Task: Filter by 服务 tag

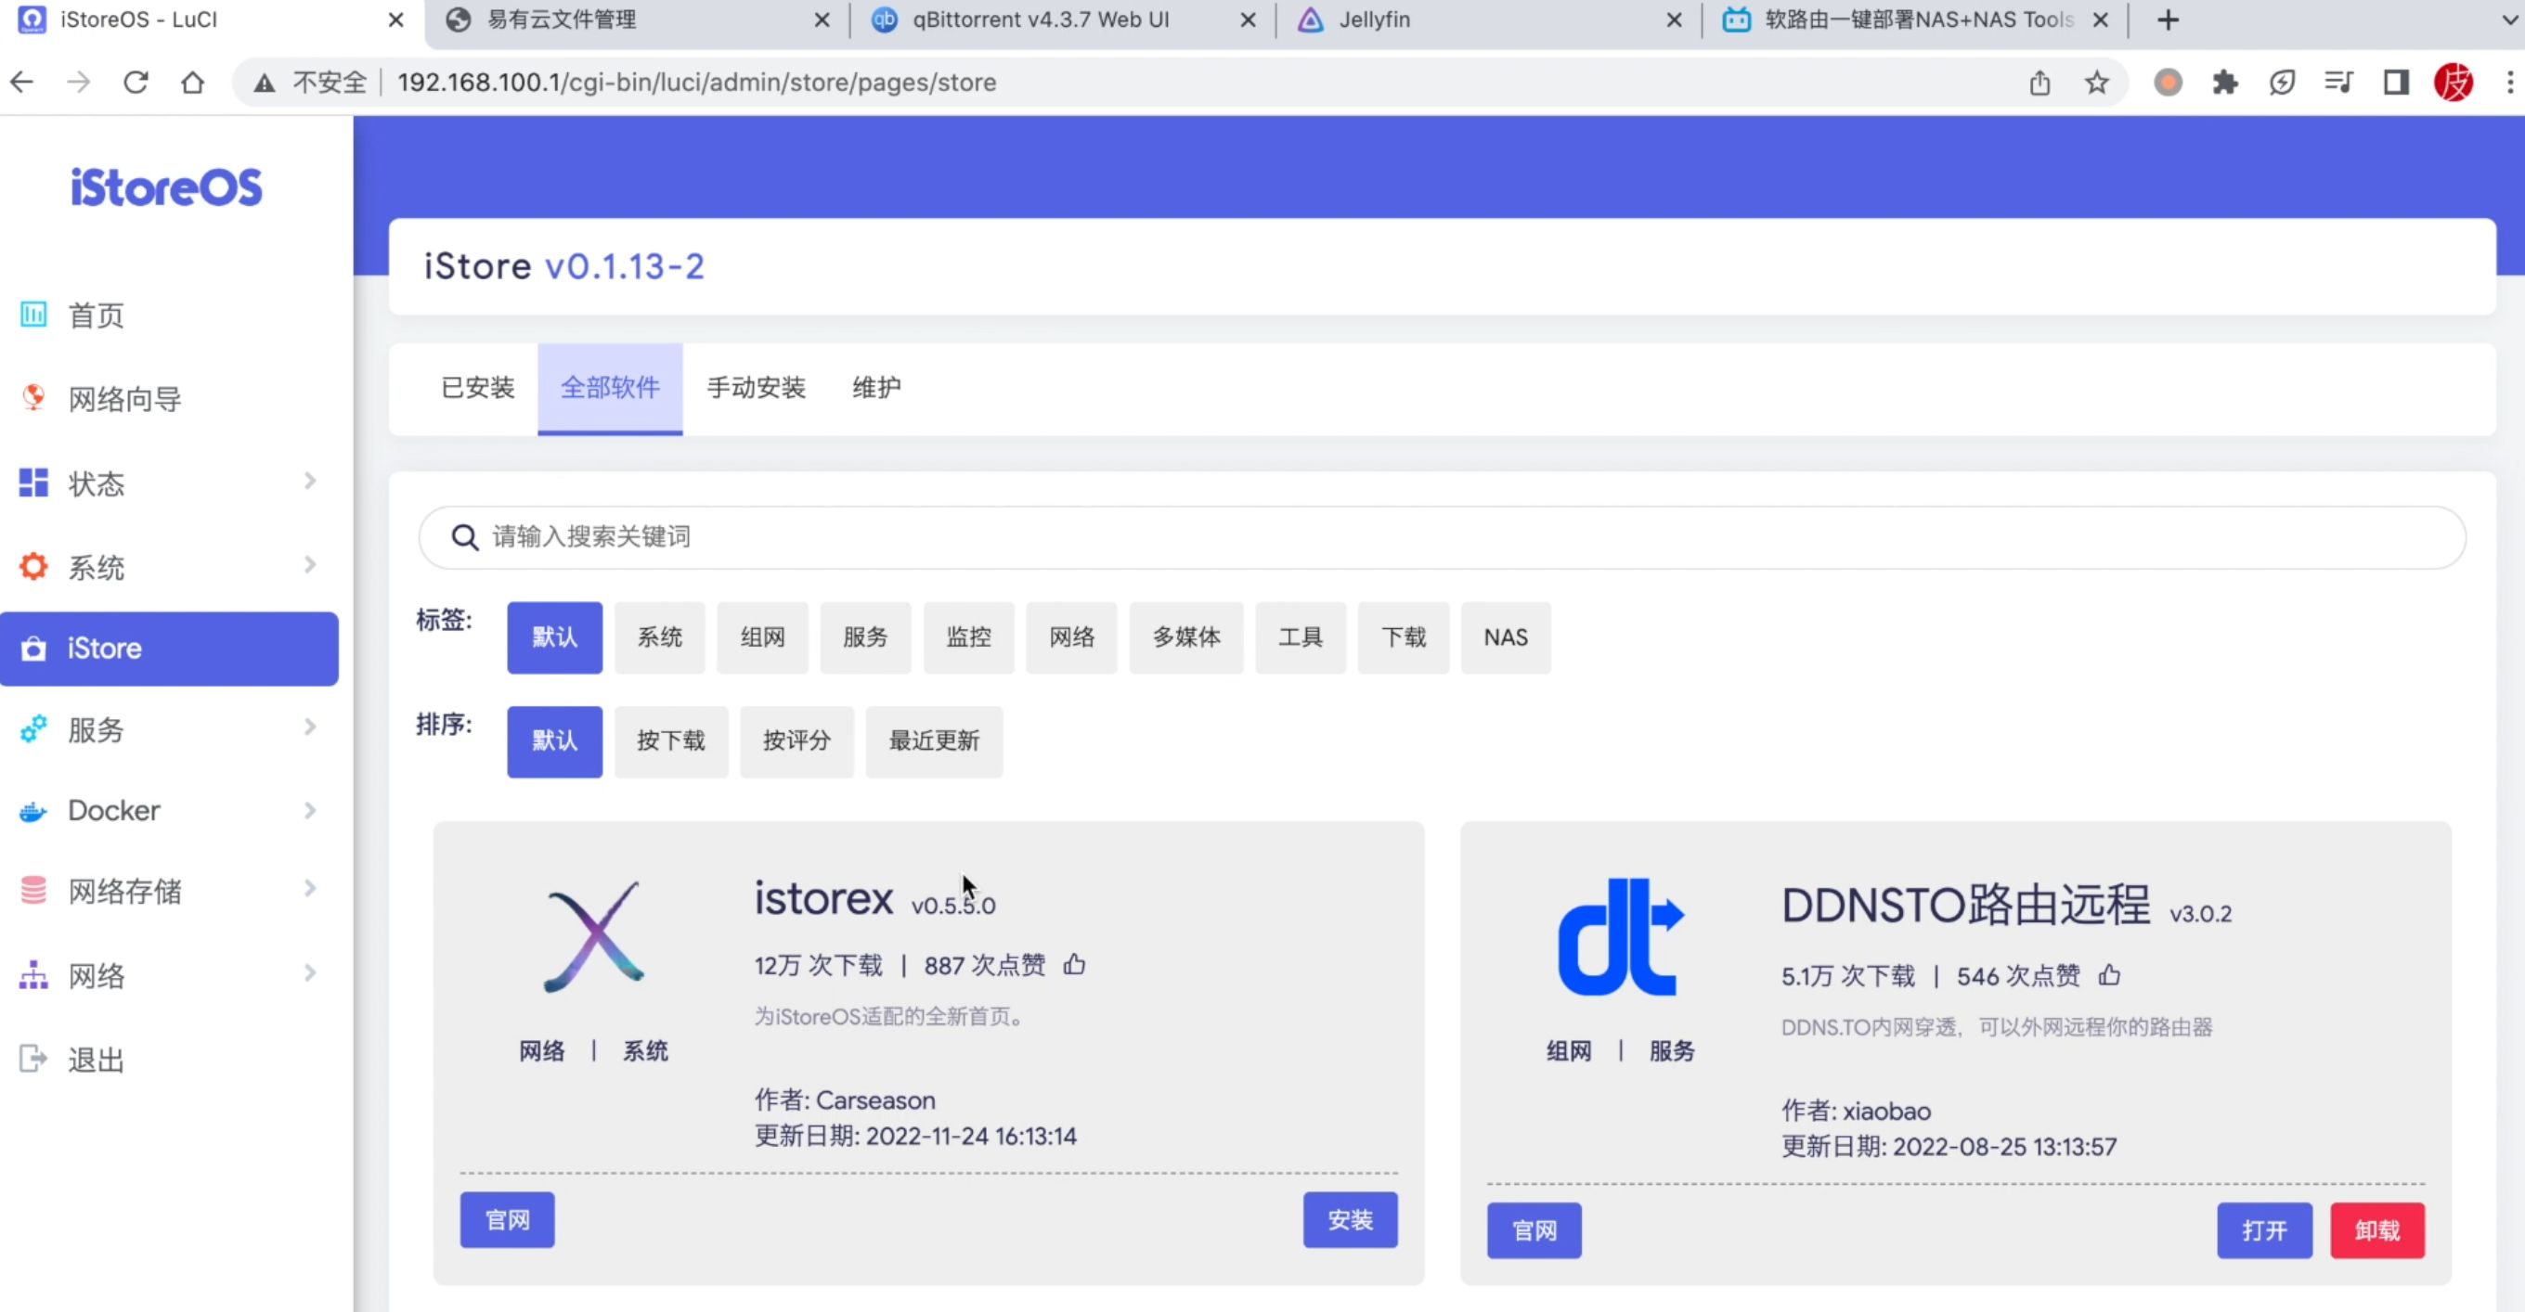Action: (x=865, y=637)
